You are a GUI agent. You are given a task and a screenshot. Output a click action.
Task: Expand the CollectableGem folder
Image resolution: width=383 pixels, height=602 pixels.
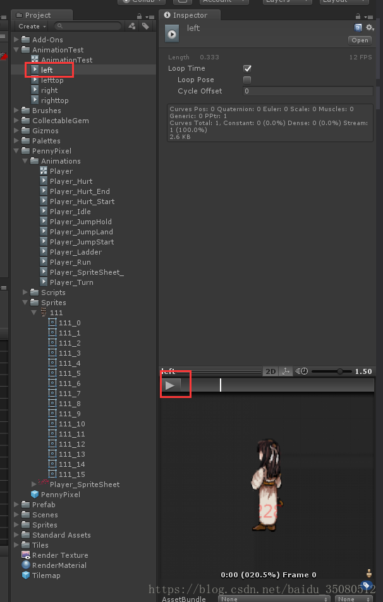(16, 121)
